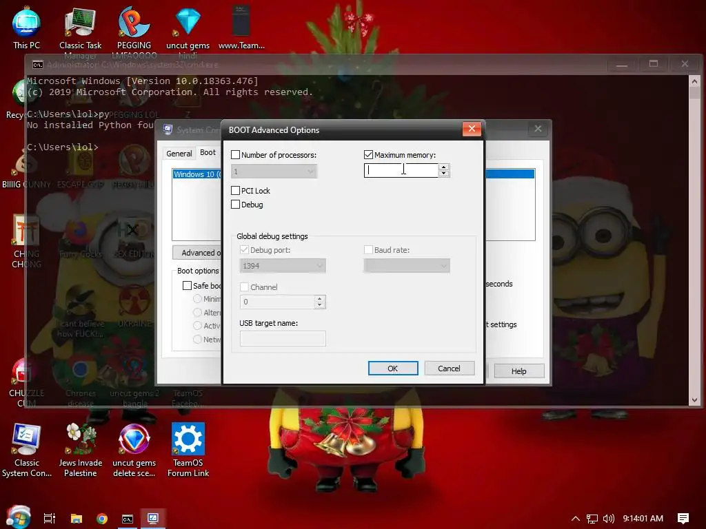Screen dimensions: 706x529
Task: Show hidden tray icons chevron
Action: click(x=576, y=518)
